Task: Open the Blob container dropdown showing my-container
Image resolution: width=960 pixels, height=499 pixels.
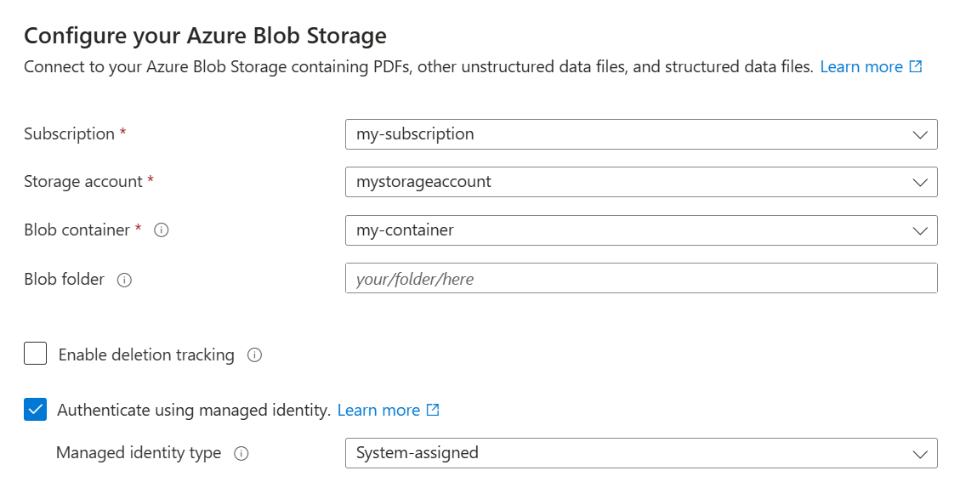Action: coord(640,230)
